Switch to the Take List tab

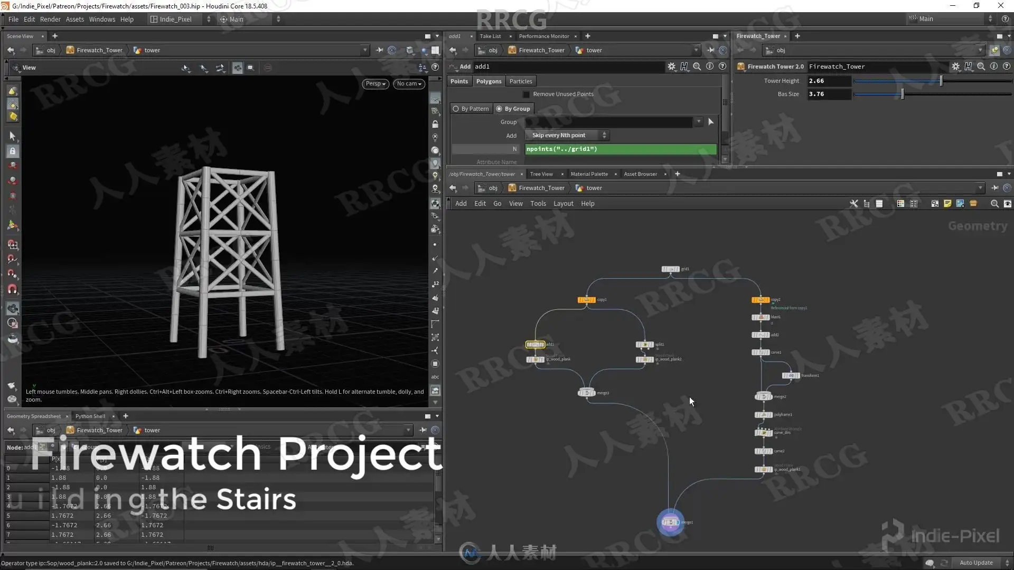click(x=490, y=36)
